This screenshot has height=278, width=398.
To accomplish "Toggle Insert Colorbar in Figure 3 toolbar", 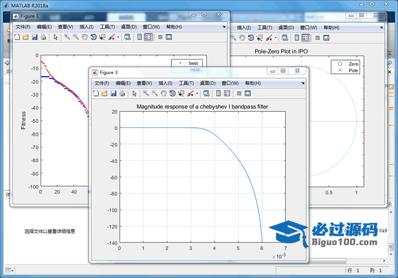I will pyautogui.click(x=218, y=93).
